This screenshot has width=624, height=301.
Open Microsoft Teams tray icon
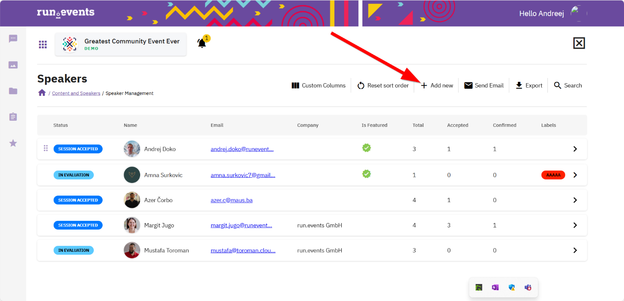pyautogui.click(x=528, y=287)
